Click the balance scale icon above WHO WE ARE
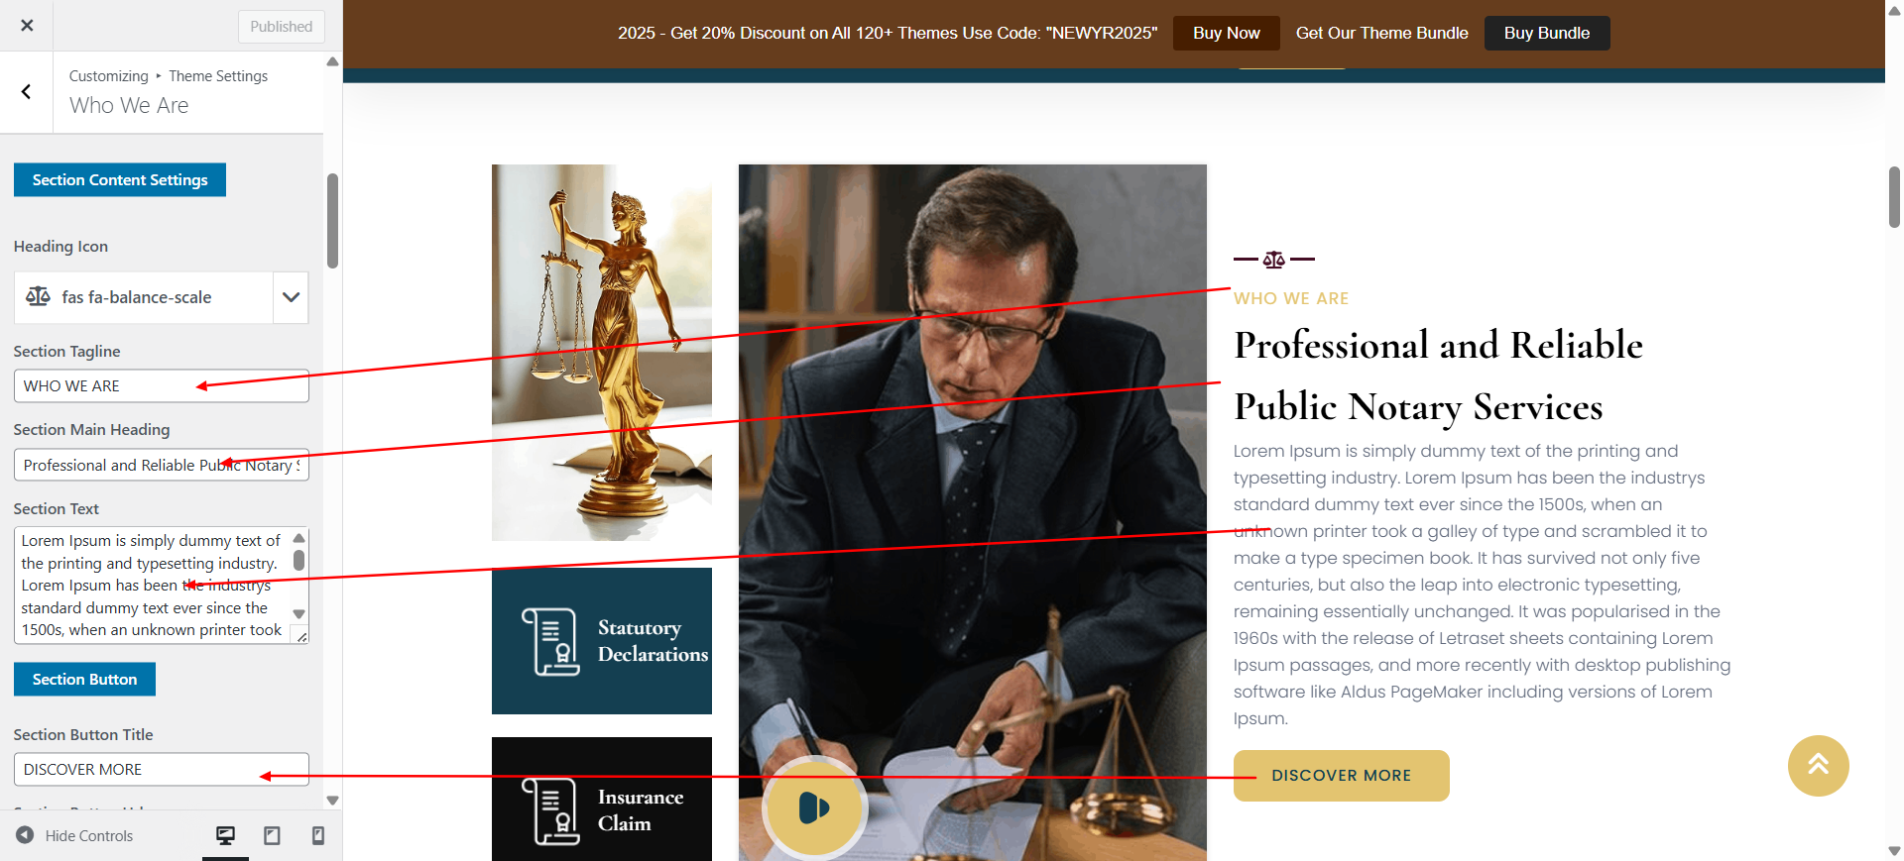 [1274, 260]
